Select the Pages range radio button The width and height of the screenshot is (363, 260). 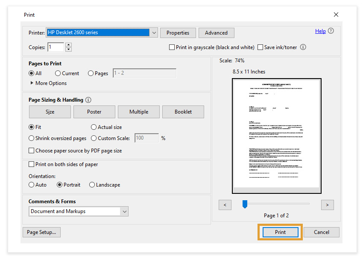point(91,73)
